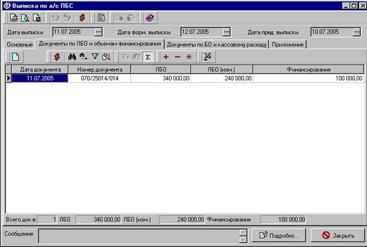367x247 pixels.
Task: Open print preview magnifier icon
Action: pos(25,18)
